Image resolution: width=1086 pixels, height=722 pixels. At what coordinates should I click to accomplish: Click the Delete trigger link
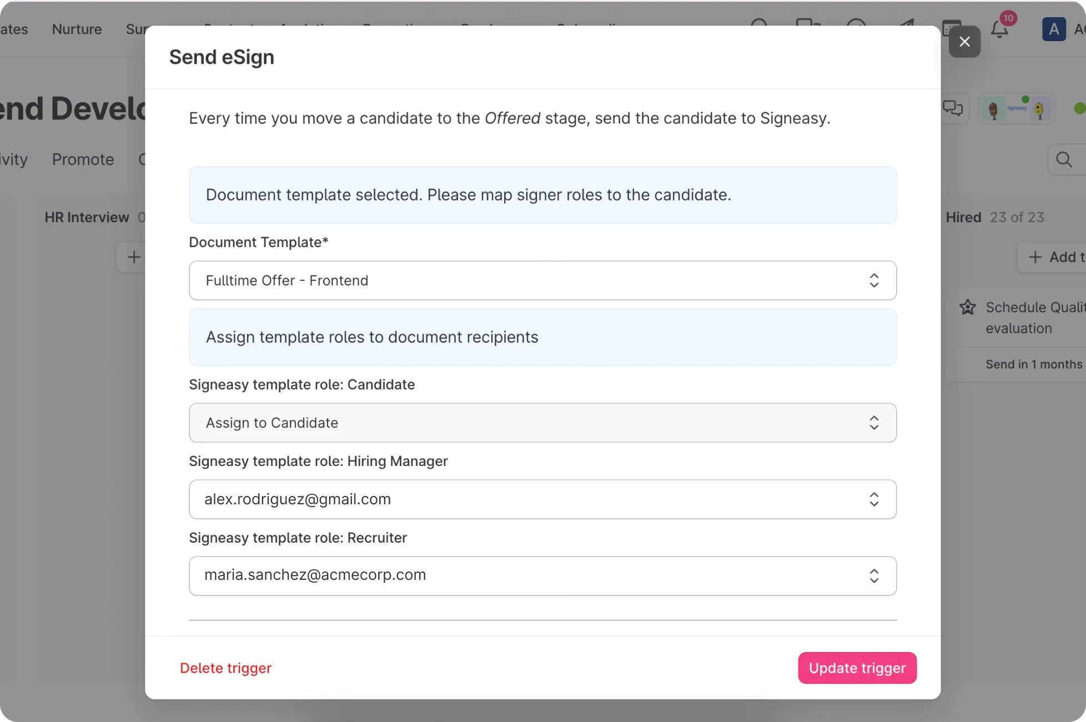pyautogui.click(x=225, y=668)
